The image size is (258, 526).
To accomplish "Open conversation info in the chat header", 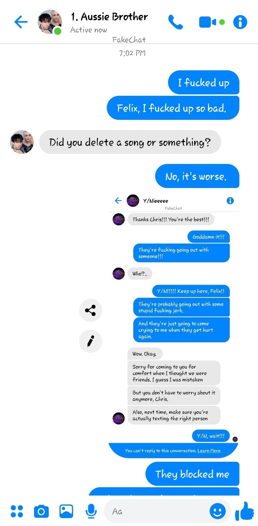I will (240, 22).
